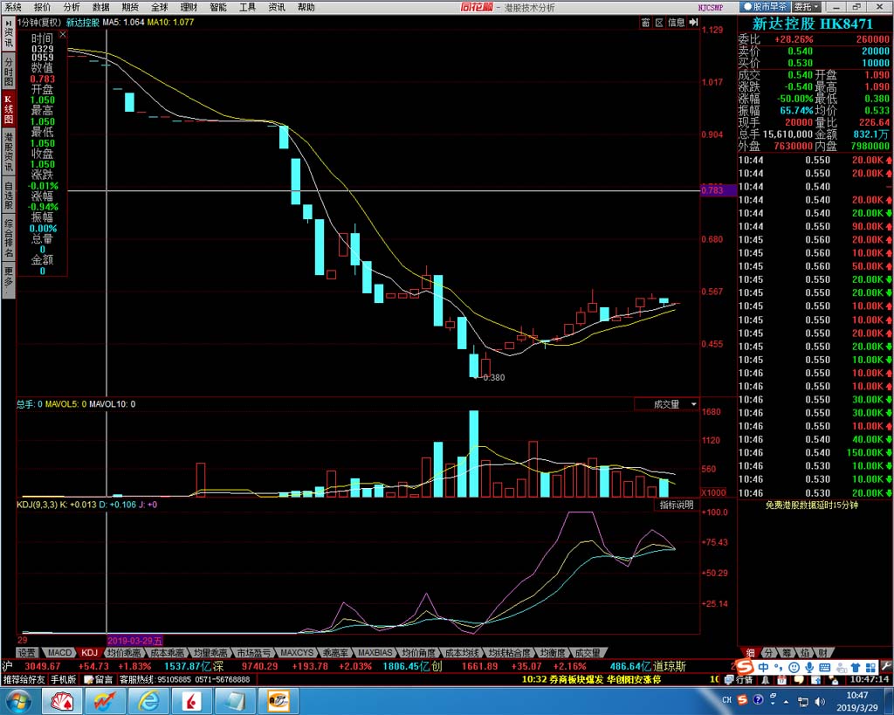894x715 pixels.
Task: Click Sogou skin shirt icon
Action: [x=856, y=667]
